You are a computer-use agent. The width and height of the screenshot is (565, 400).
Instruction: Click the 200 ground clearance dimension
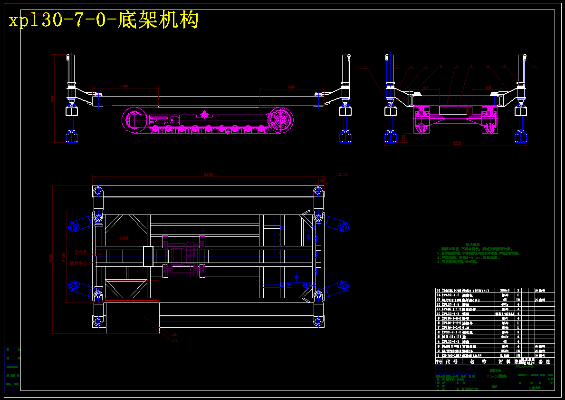coord(403,137)
